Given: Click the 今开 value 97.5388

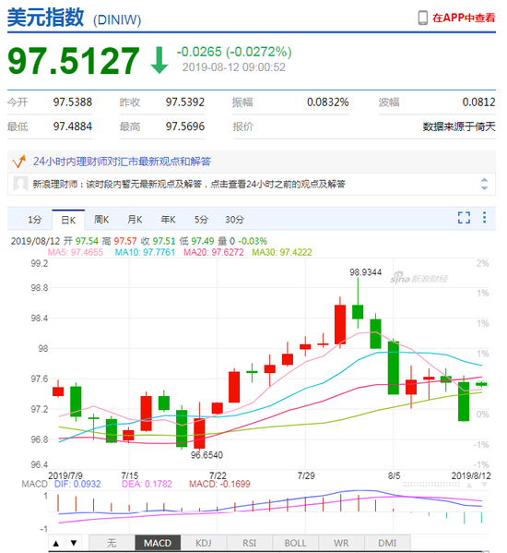Looking at the screenshot, I should (73, 102).
